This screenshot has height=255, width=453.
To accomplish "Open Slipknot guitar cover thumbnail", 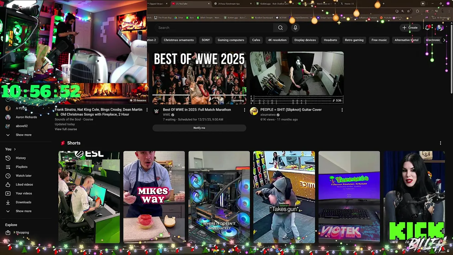I will [x=297, y=78].
